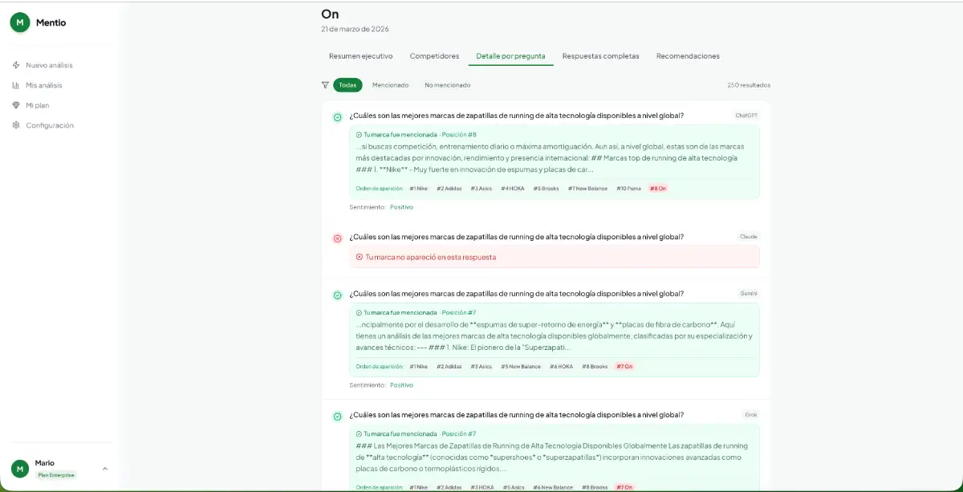Viewport: 963px width, 492px height.
Task: Click the '#7 On' tag in the Gemini card
Action: point(624,367)
